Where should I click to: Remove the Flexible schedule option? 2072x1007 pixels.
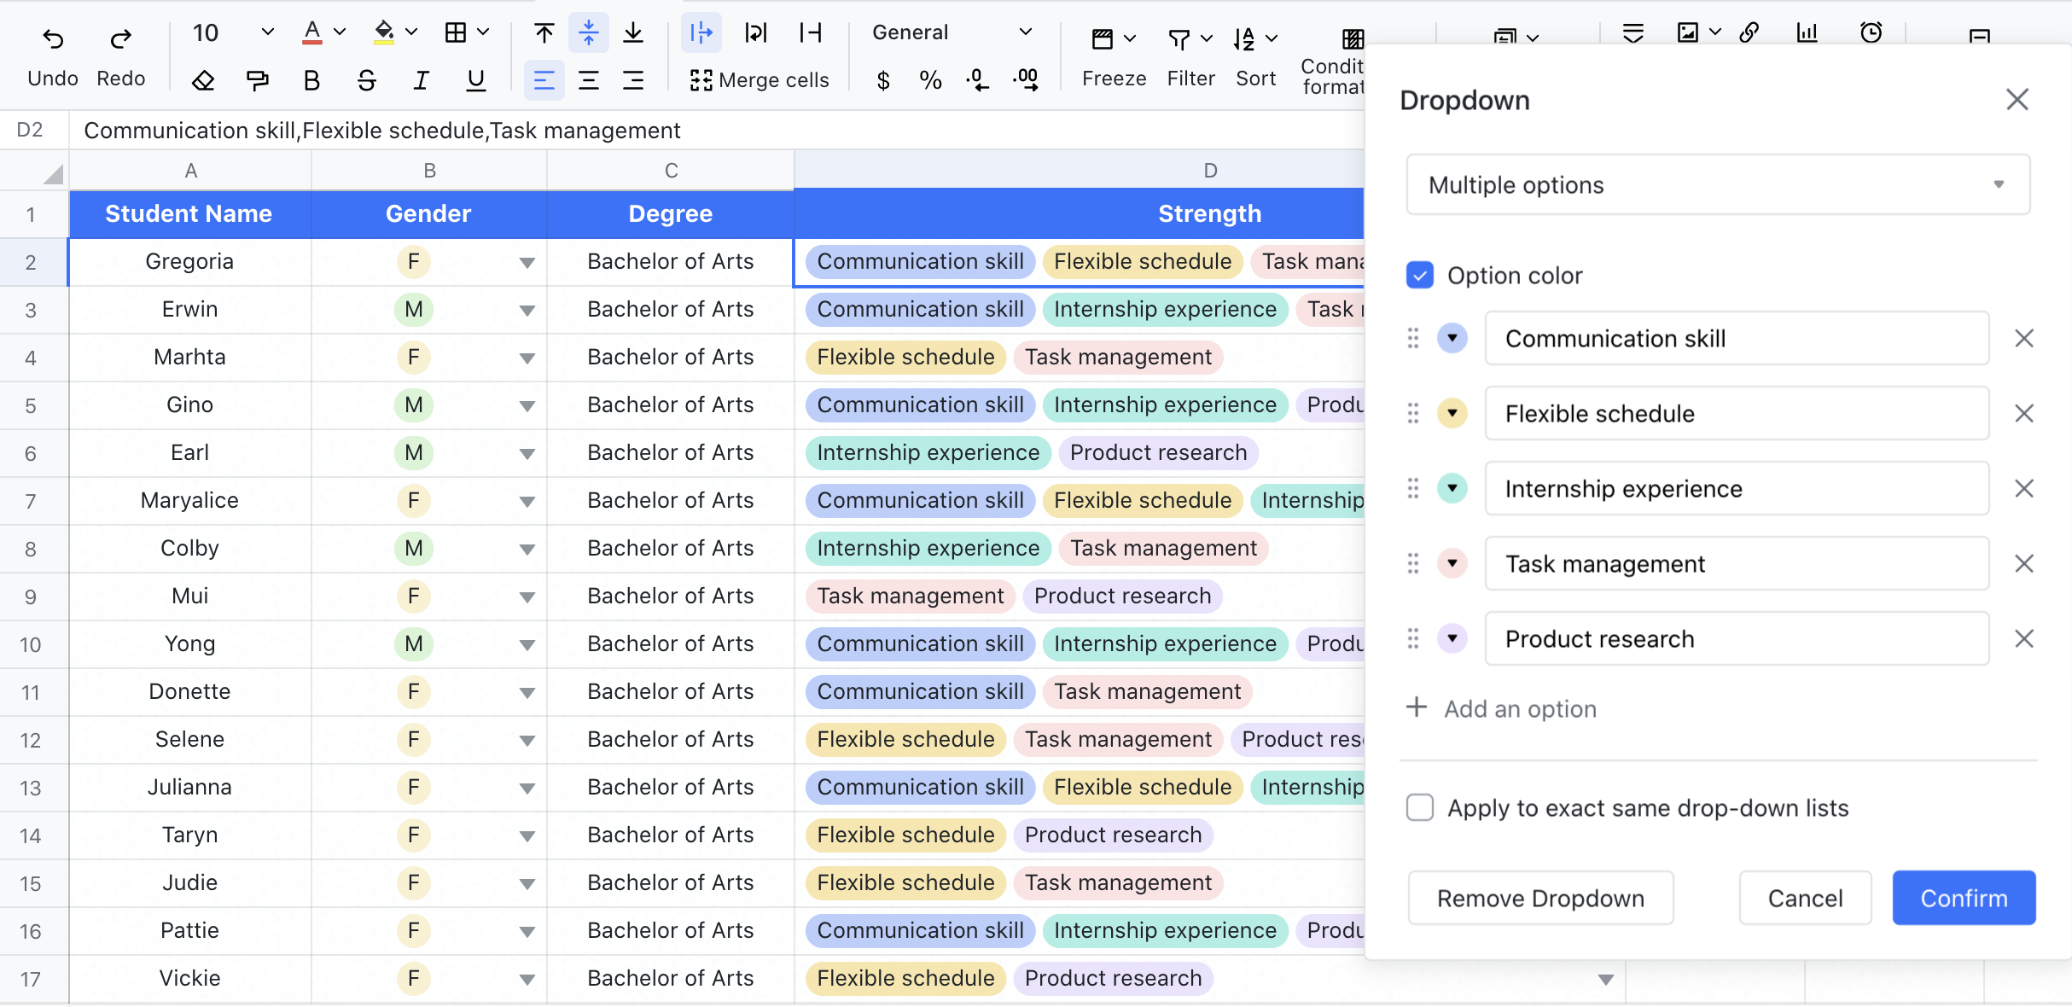pos(2024,414)
